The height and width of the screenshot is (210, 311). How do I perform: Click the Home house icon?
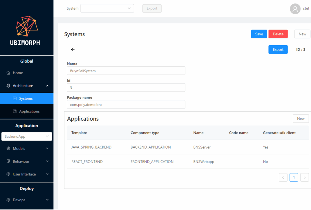9,73
